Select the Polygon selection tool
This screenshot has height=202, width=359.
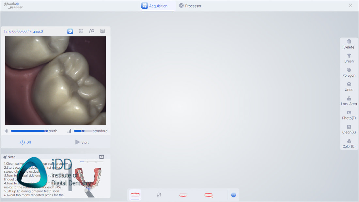coord(349,72)
